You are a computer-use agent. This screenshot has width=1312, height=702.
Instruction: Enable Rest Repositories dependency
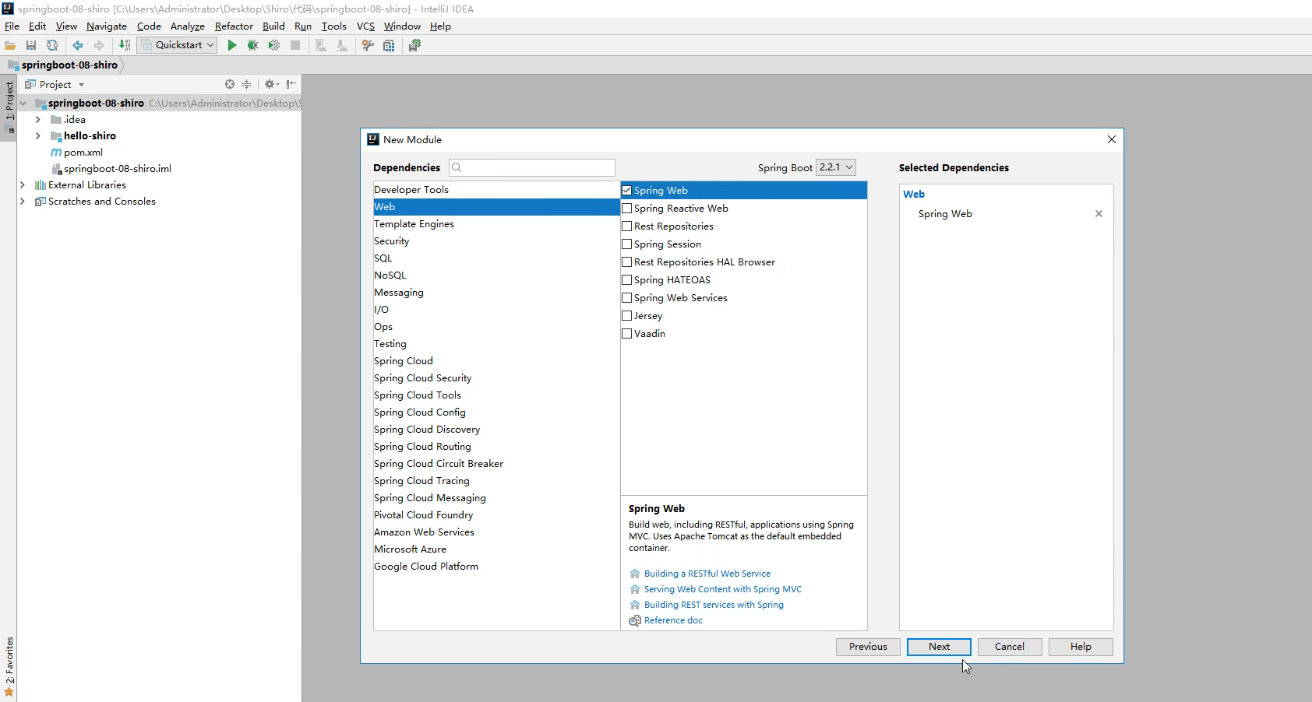[626, 226]
